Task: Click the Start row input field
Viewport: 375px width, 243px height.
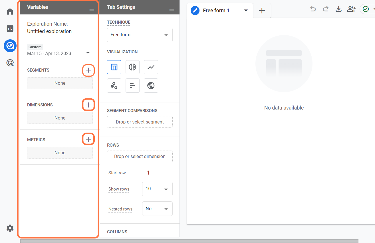Action: click(x=159, y=173)
